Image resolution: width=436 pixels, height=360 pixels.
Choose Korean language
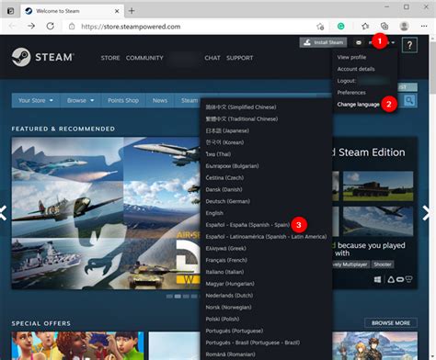click(x=224, y=142)
